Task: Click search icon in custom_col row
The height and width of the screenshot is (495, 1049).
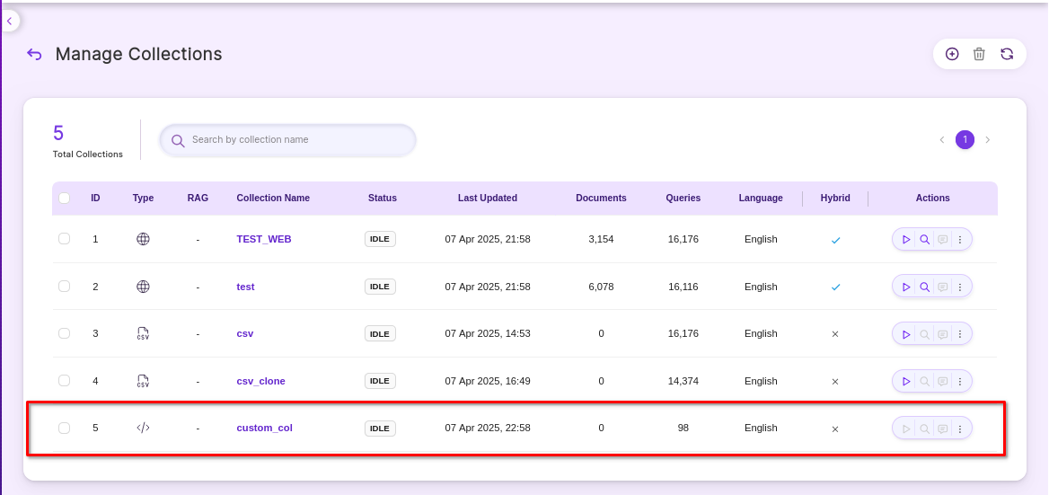Action: (924, 429)
